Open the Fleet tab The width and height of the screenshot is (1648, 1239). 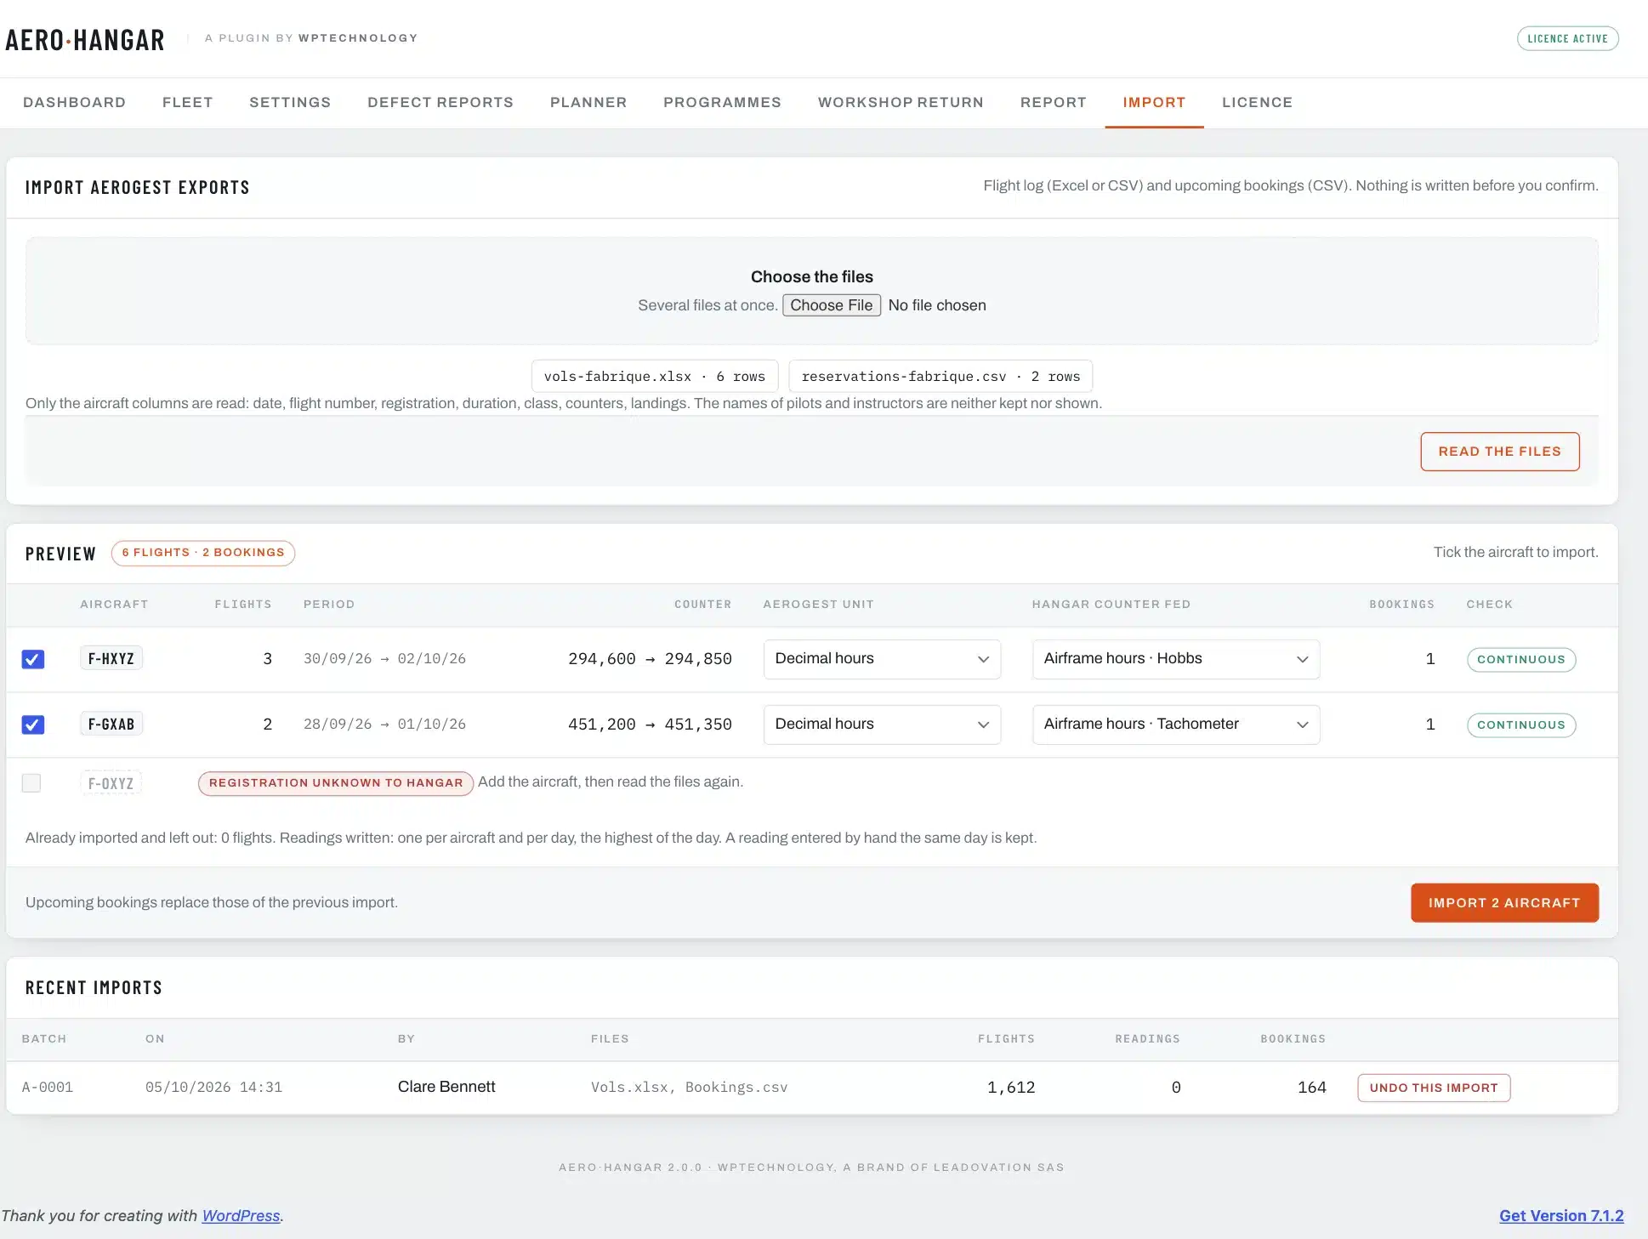(x=188, y=103)
